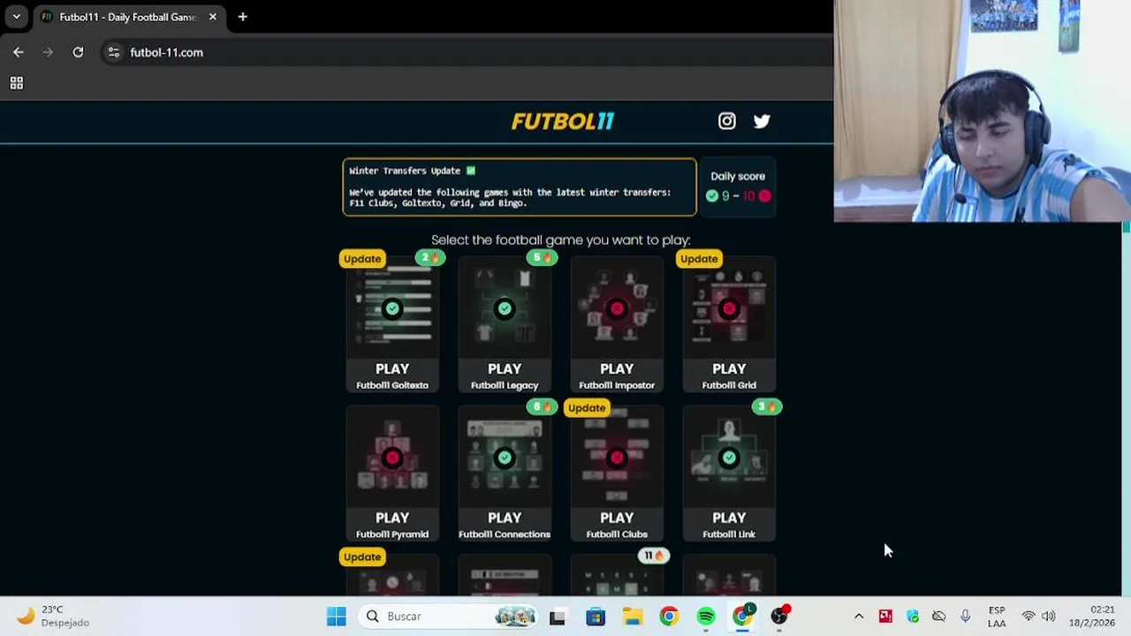Click the 6 streak badge on Connections
The width and height of the screenshot is (1131, 636).
(x=542, y=406)
